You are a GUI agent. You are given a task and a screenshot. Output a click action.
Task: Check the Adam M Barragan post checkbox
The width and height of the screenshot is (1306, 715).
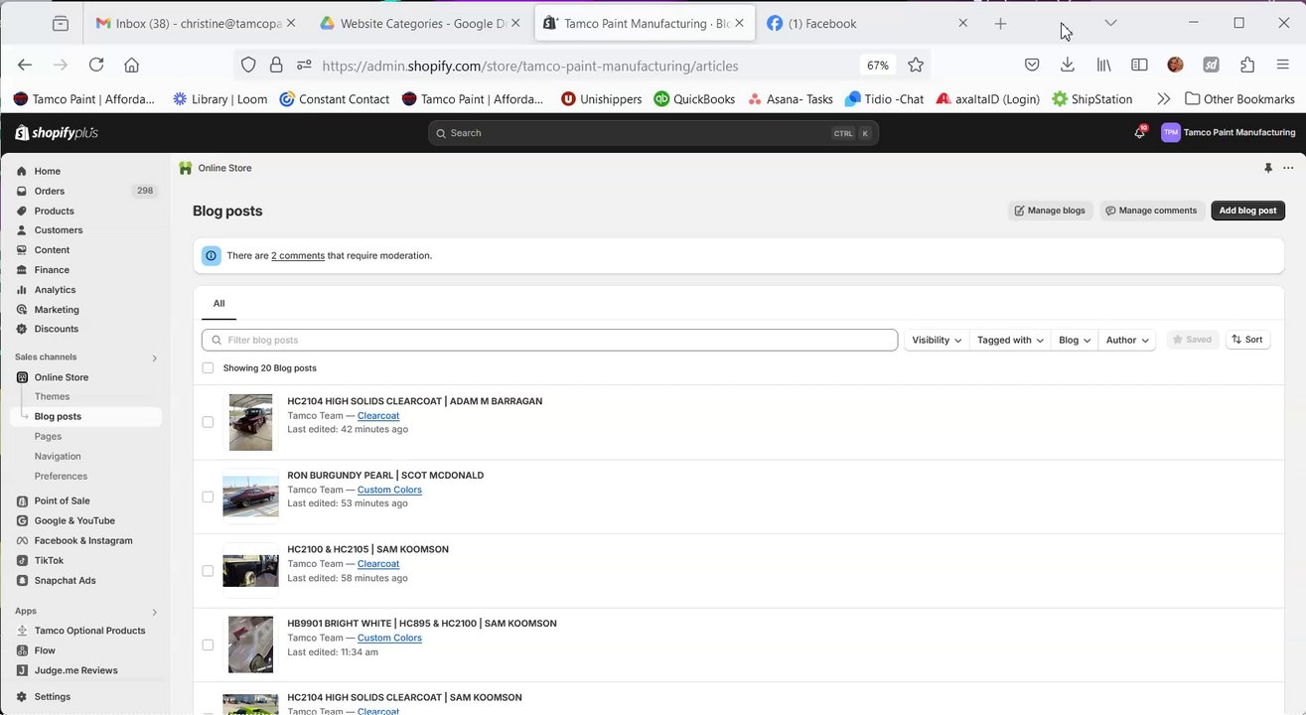coord(208,422)
